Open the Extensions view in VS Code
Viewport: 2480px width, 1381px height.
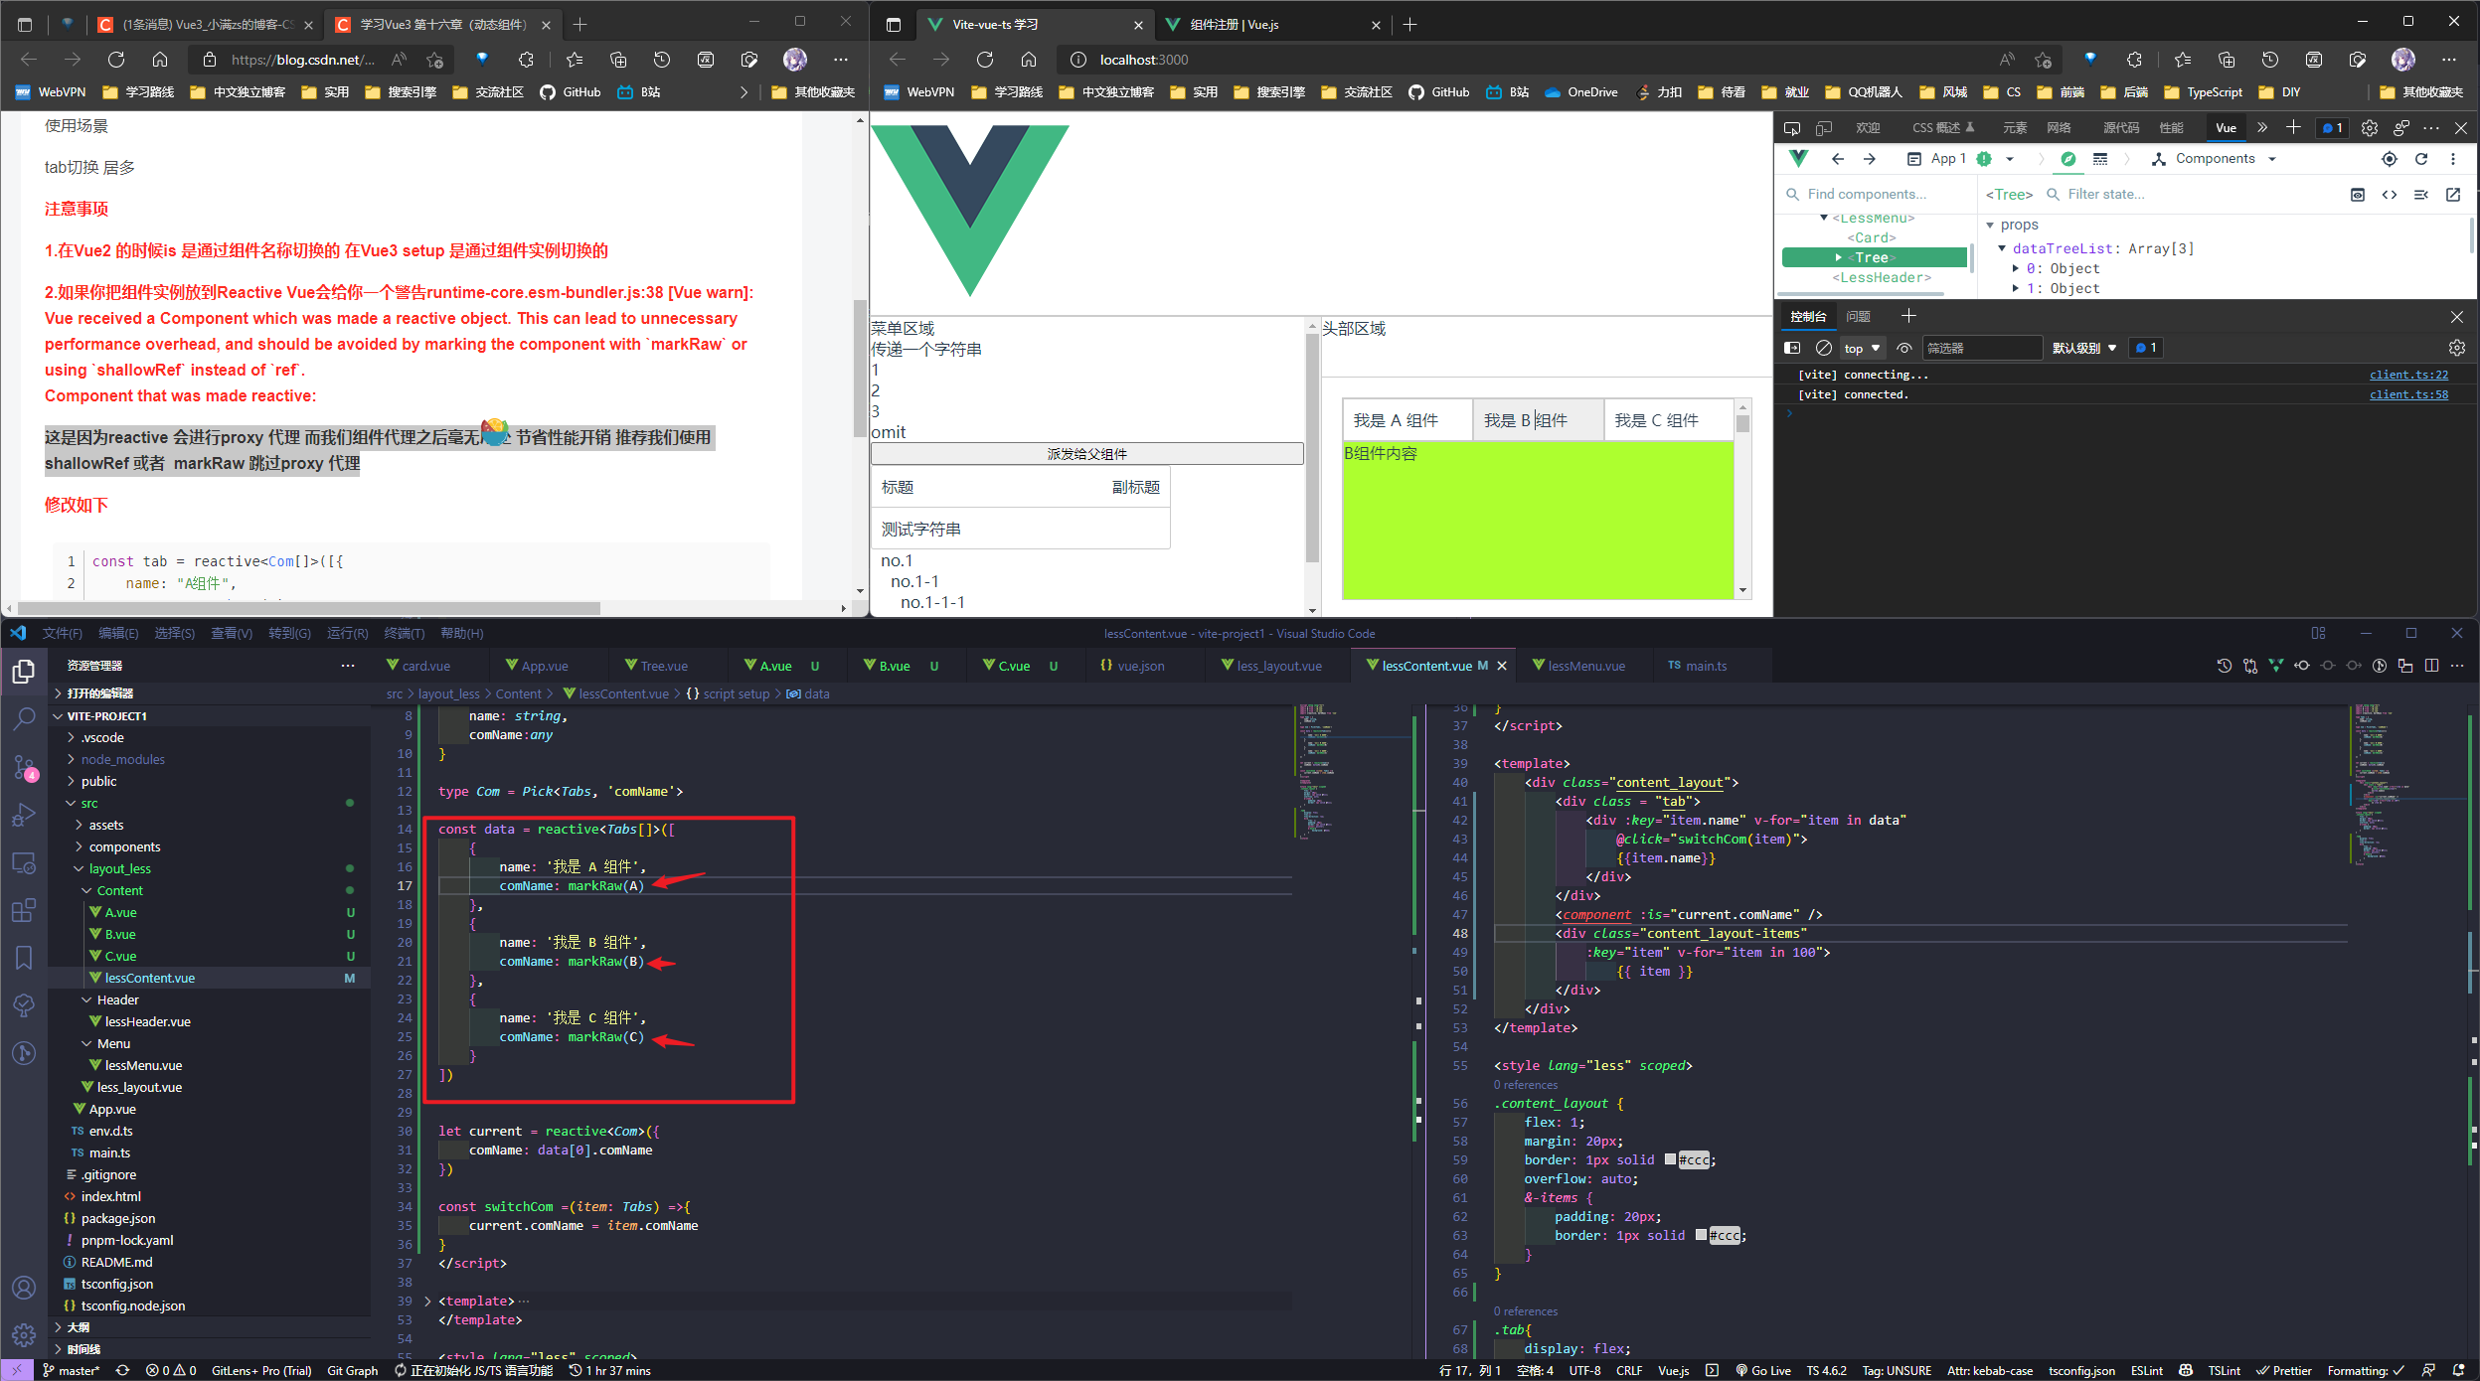click(x=24, y=910)
